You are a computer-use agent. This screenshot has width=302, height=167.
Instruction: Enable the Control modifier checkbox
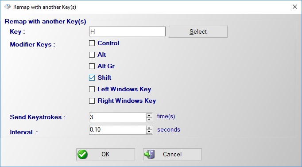coord(92,43)
